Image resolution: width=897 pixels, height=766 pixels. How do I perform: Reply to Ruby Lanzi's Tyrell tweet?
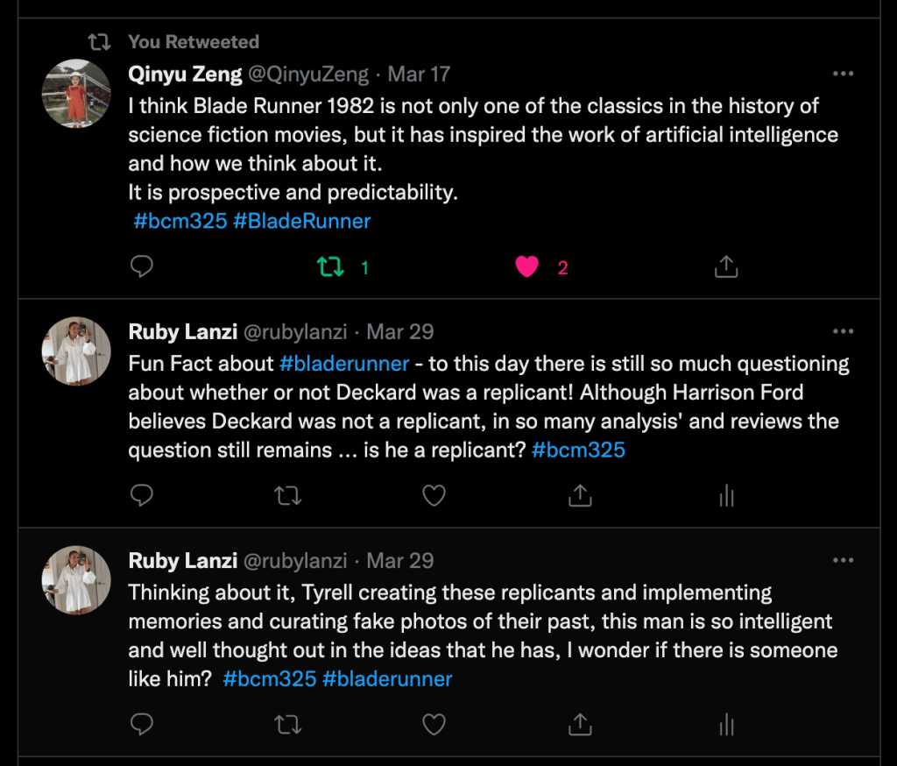pos(142,724)
